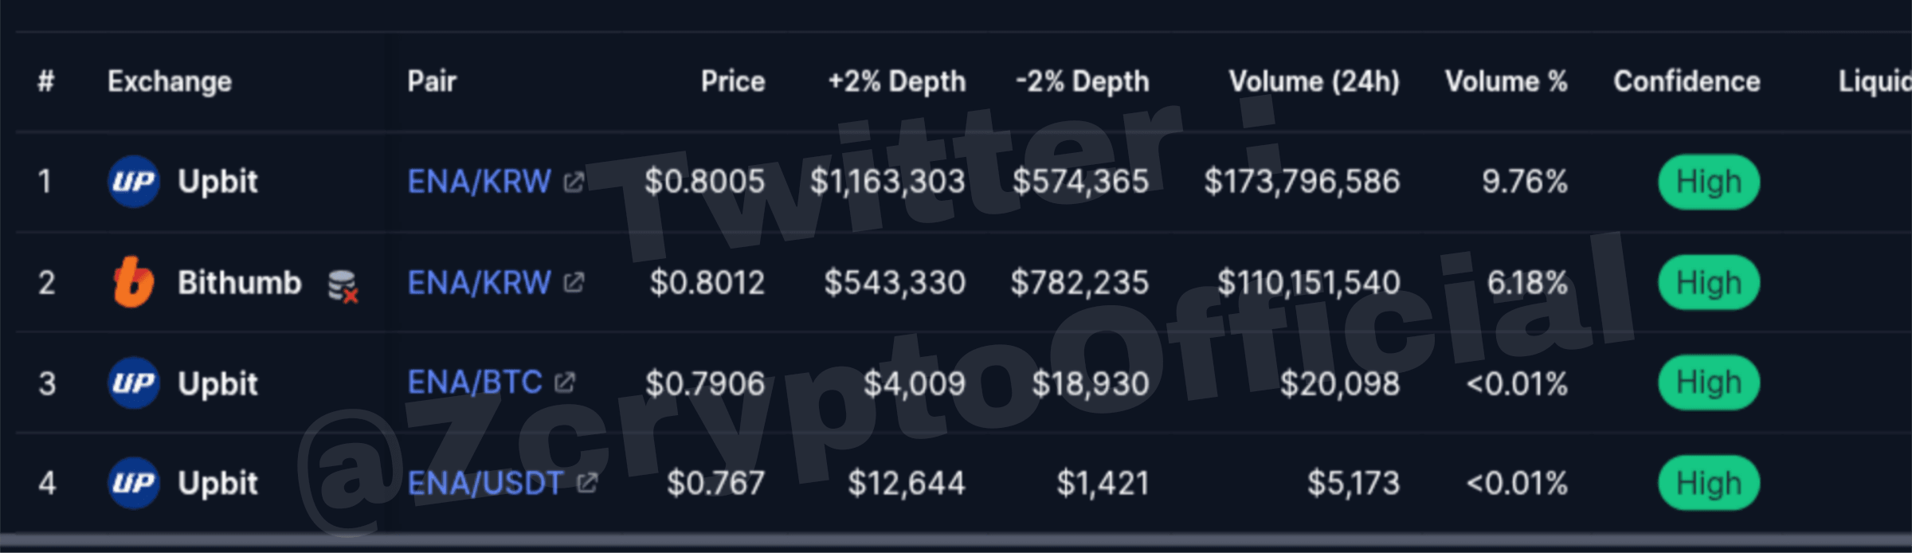This screenshot has width=1912, height=553.
Task: Sort by +2% Depth column header
Action: (x=897, y=81)
